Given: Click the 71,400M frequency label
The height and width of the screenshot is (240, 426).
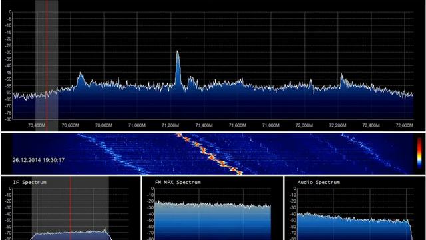Looking at the screenshot, I should (x=204, y=125).
